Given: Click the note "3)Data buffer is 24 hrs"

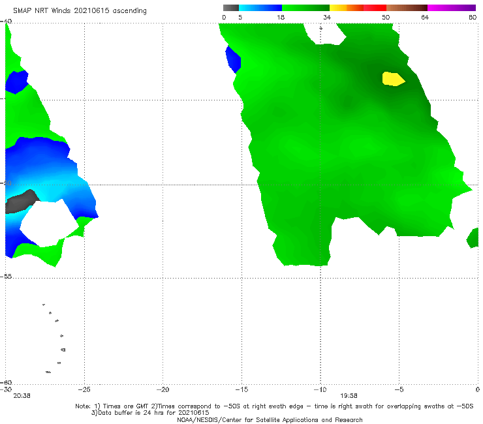Looking at the screenshot, I should (x=150, y=413).
